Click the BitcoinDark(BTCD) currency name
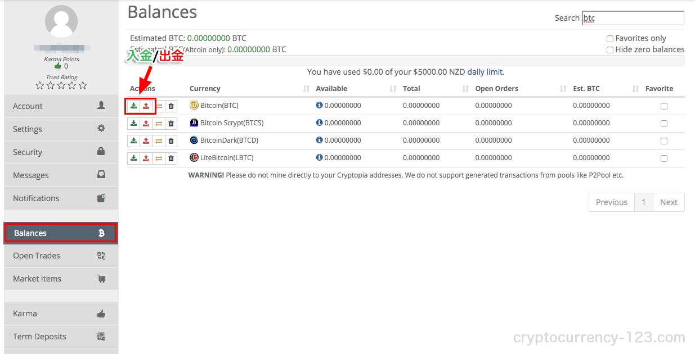695x354 pixels. [230, 140]
